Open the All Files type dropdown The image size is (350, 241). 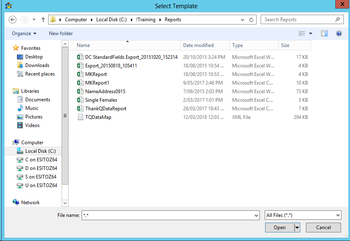coord(303,215)
